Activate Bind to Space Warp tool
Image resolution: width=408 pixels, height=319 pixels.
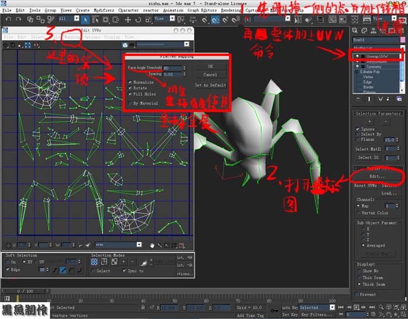pyautogui.click(x=50, y=19)
